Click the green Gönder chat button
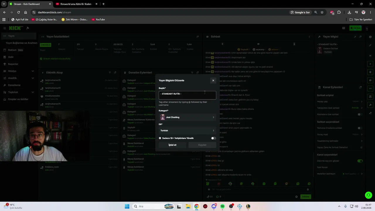This screenshot has height=211, width=375. pyautogui.click(x=306, y=197)
